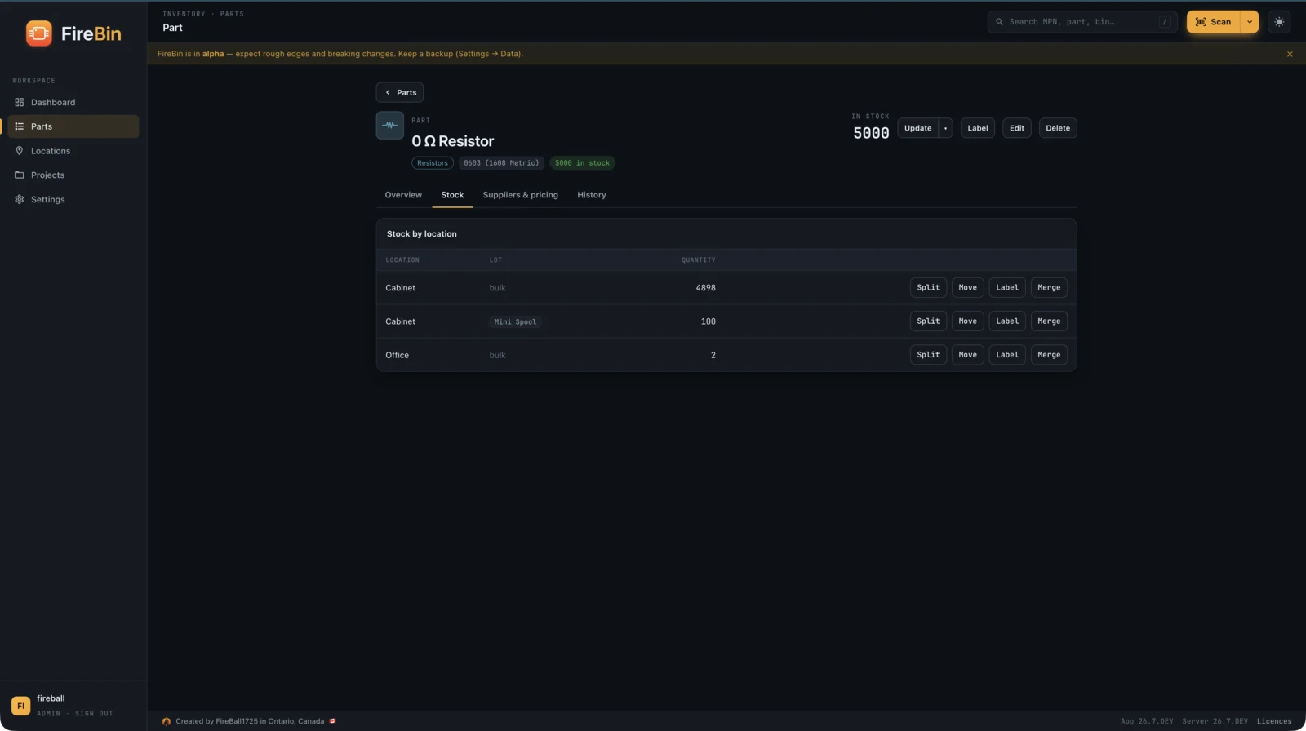This screenshot has width=1306, height=731.
Task: Click the resistor part icon
Action: point(390,126)
